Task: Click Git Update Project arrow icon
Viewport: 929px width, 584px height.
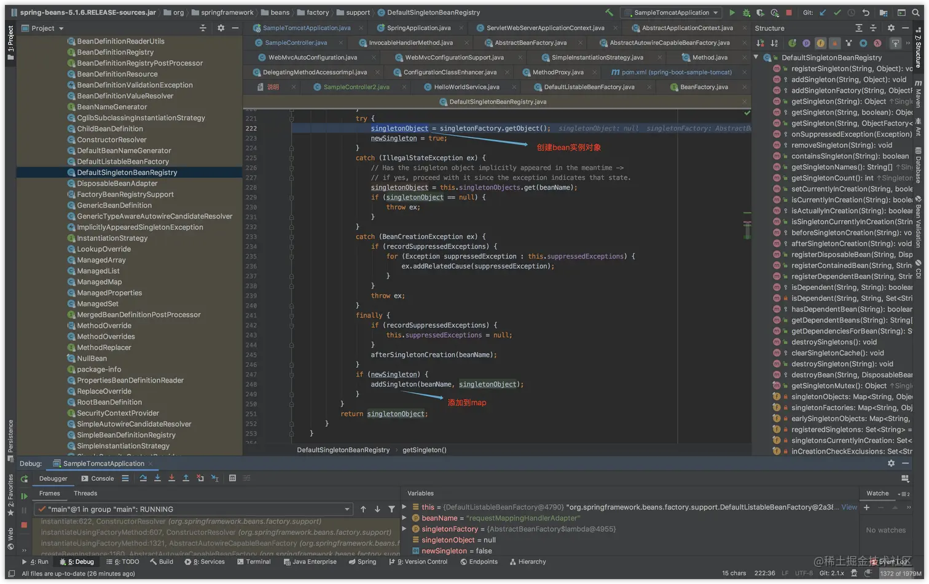Action: pyautogui.click(x=823, y=12)
